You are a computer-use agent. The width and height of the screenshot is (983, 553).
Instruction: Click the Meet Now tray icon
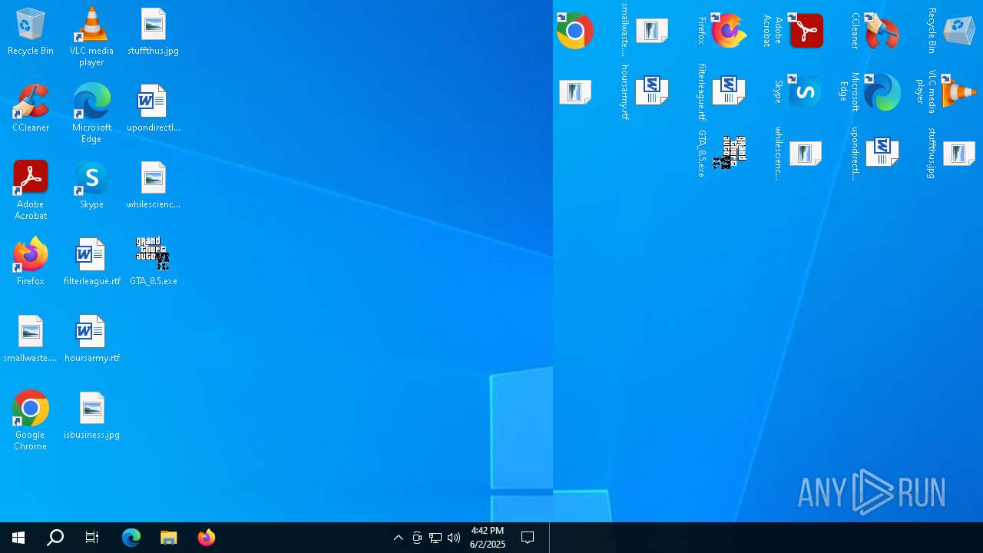tap(417, 538)
